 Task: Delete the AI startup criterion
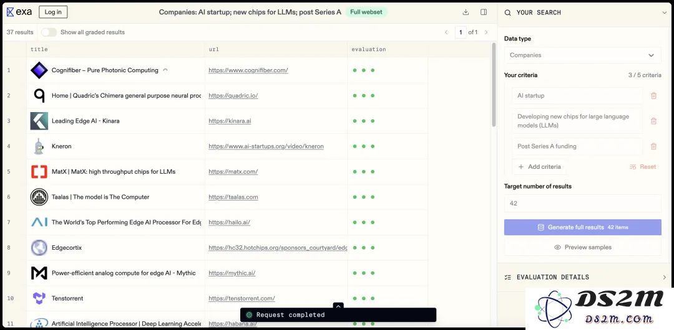pos(653,96)
